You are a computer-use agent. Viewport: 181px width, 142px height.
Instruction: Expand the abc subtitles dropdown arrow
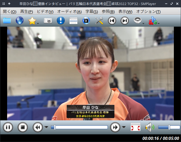click(159, 23)
